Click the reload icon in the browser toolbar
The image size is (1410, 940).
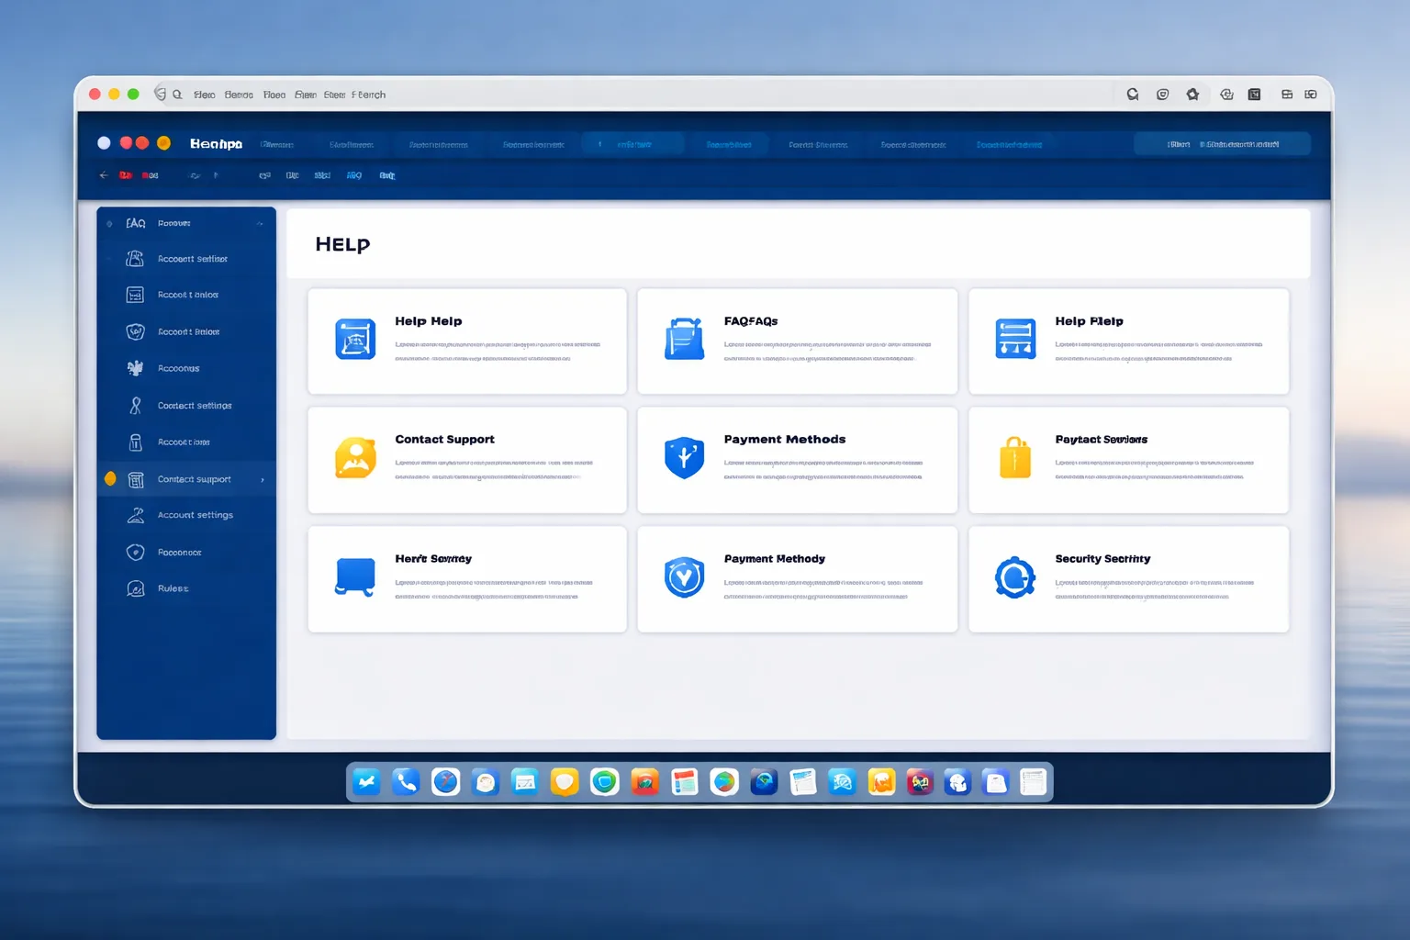tap(1133, 95)
